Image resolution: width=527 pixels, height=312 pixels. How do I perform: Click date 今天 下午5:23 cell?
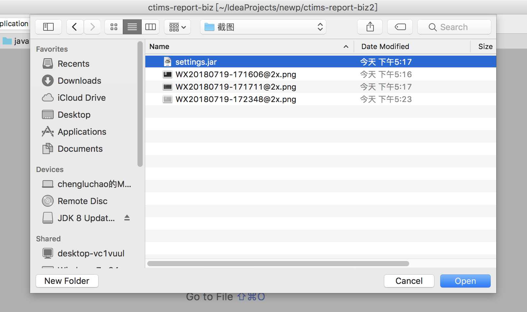point(386,99)
